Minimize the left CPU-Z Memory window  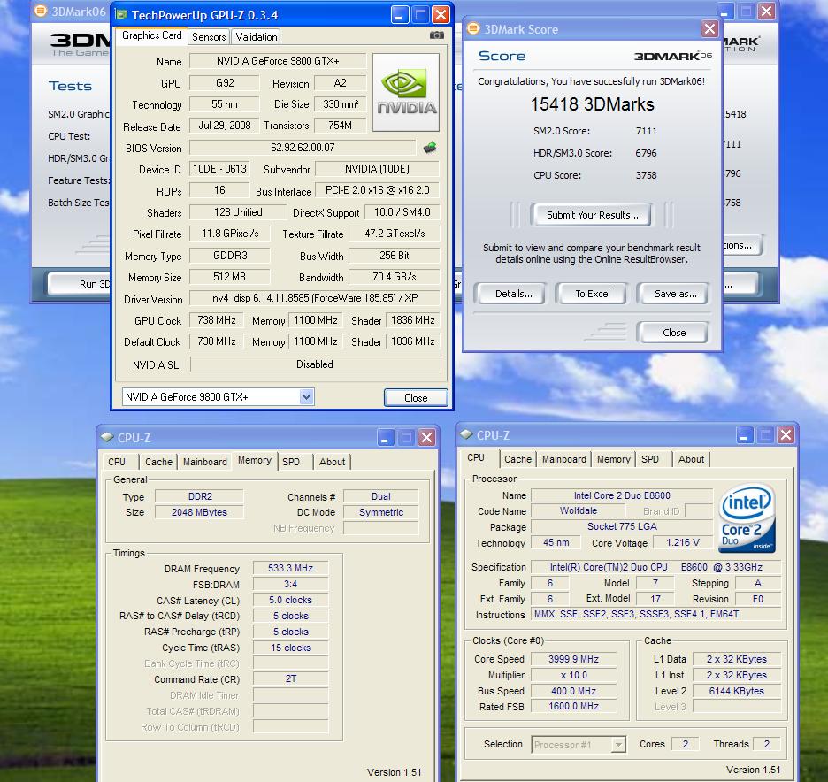(386, 437)
